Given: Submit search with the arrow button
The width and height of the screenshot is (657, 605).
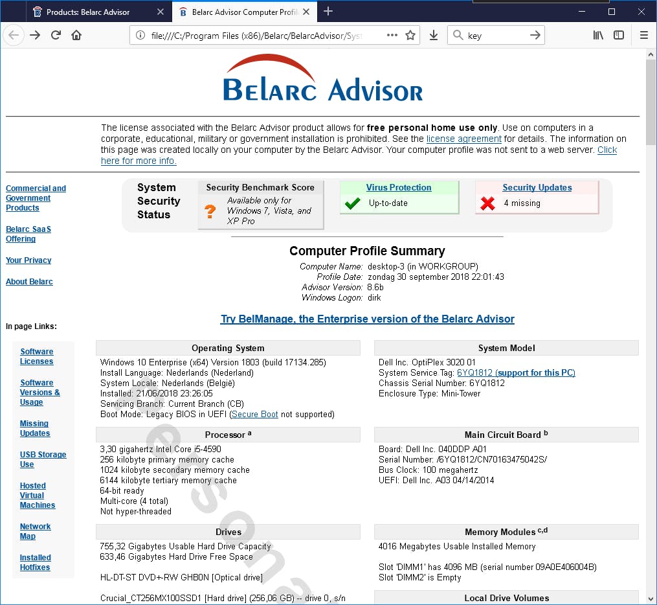Looking at the screenshot, I should tap(535, 35).
